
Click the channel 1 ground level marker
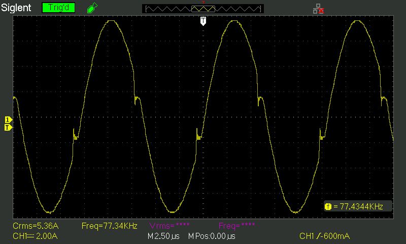click(x=8, y=120)
